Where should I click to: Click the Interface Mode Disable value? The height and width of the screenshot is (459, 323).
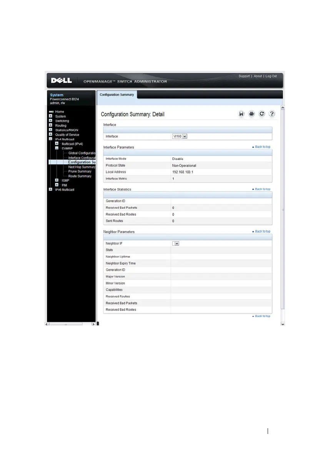[x=178, y=159]
